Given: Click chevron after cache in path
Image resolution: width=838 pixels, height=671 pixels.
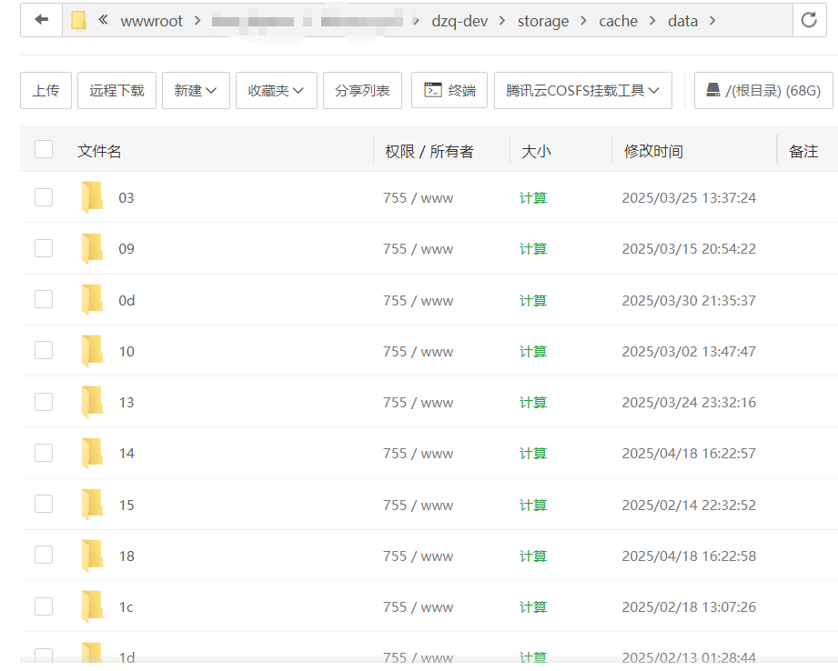Looking at the screenshot, I should tap(652, 20).
